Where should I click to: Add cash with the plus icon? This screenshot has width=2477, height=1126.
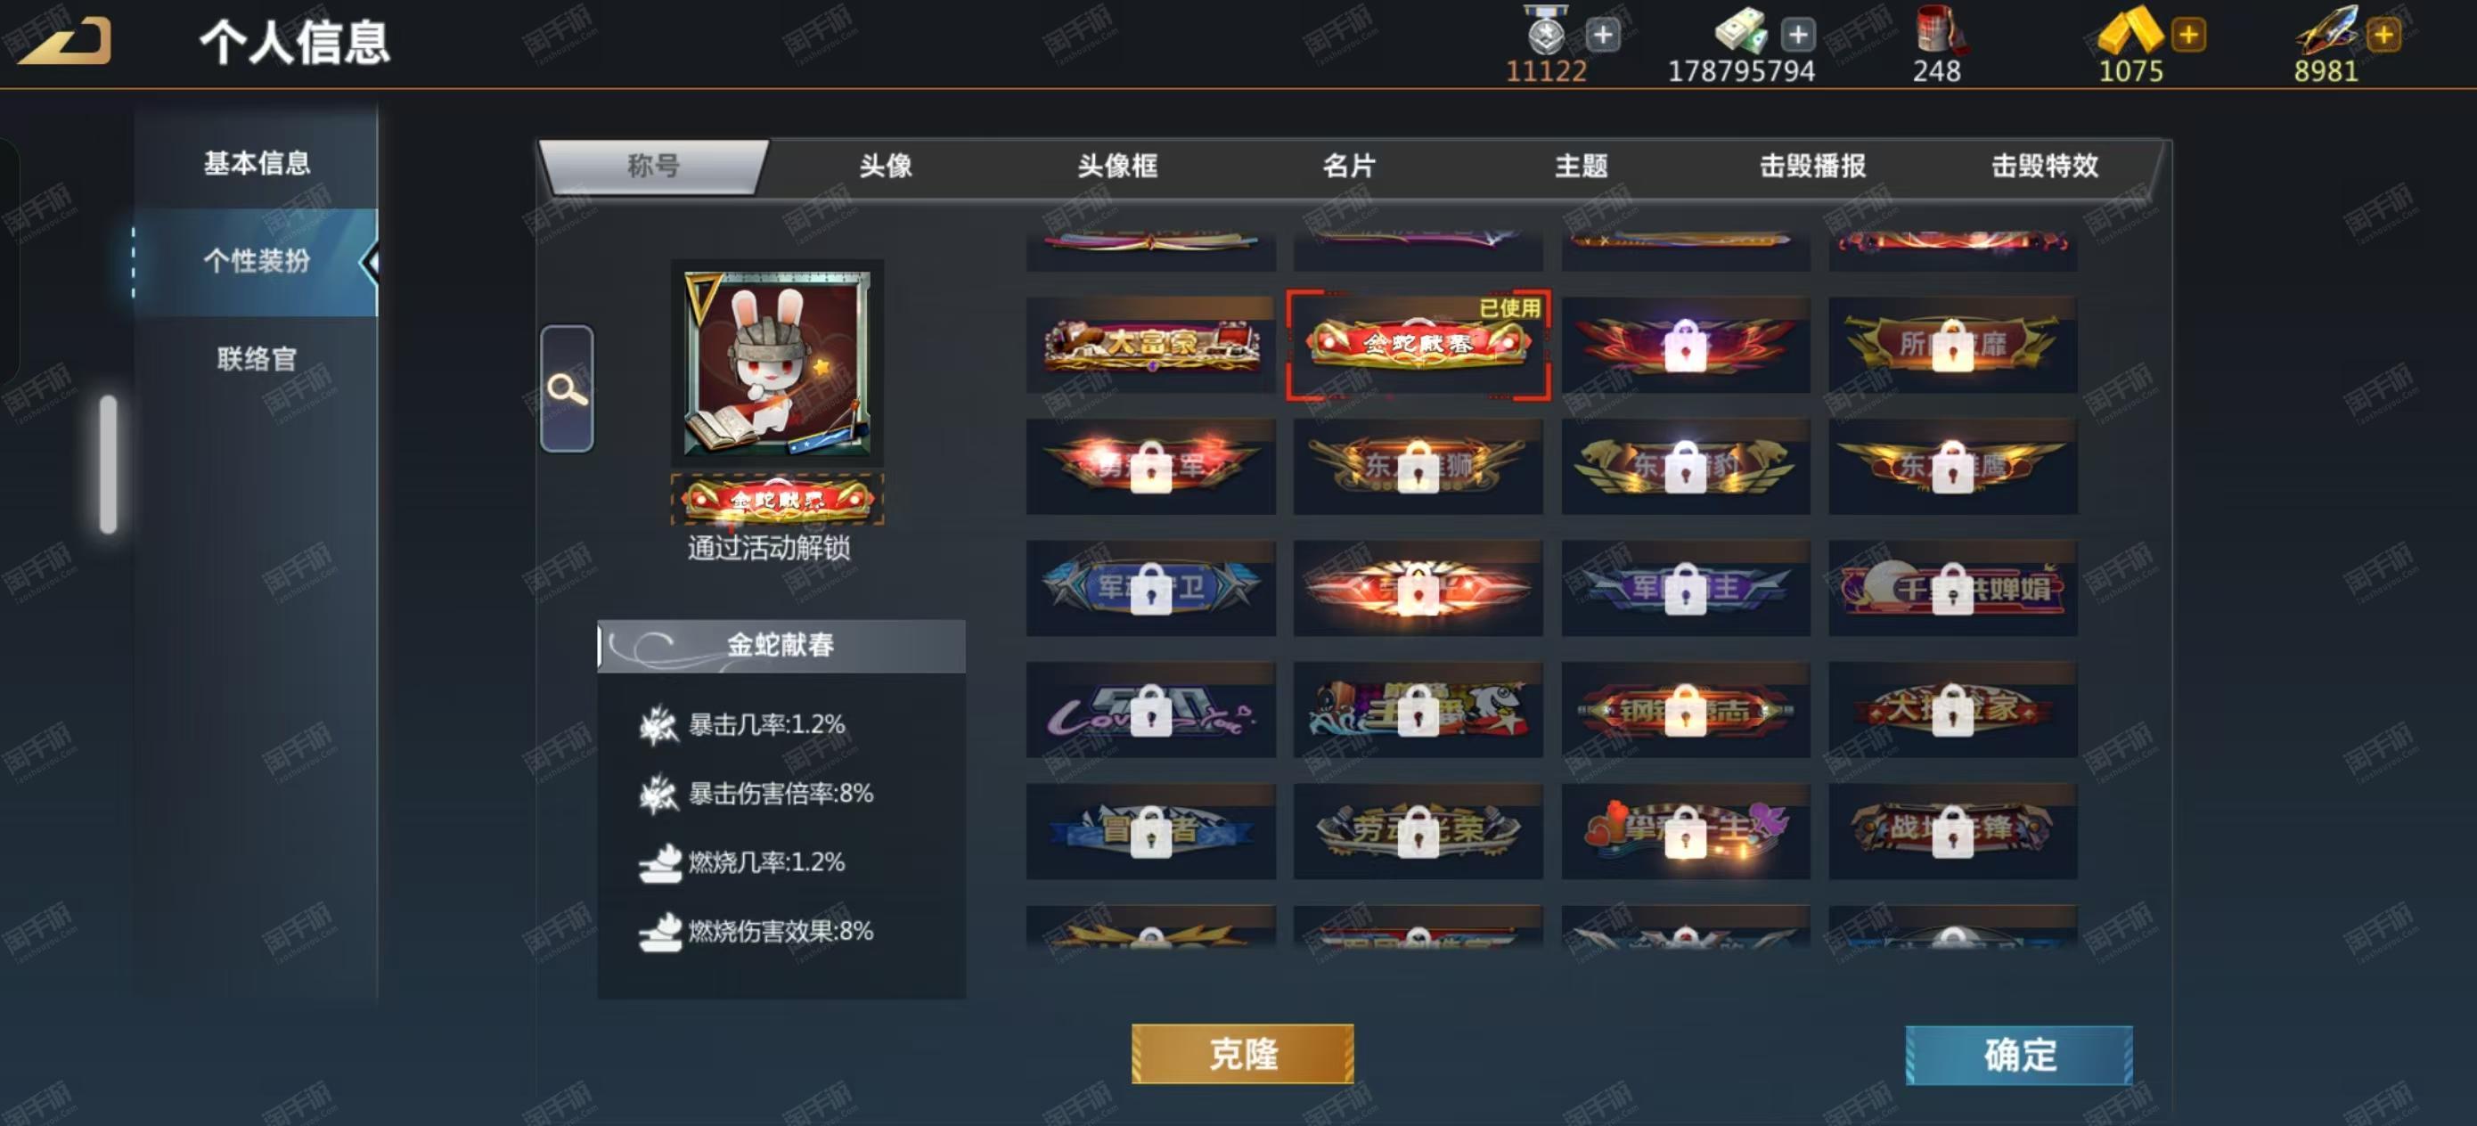[x=1797, y=36]
